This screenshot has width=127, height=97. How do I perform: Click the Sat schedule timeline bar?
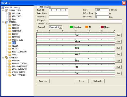coord(75,73)
